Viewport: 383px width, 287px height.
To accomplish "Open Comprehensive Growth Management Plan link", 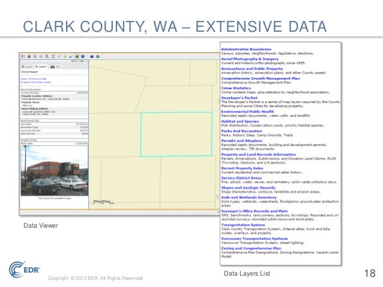I will [261, 78].
